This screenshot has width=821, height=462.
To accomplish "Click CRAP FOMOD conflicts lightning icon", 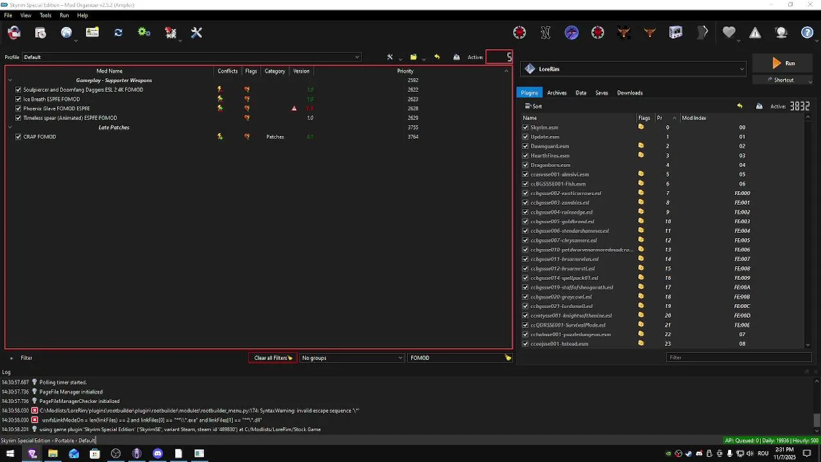I will point(220,137).
